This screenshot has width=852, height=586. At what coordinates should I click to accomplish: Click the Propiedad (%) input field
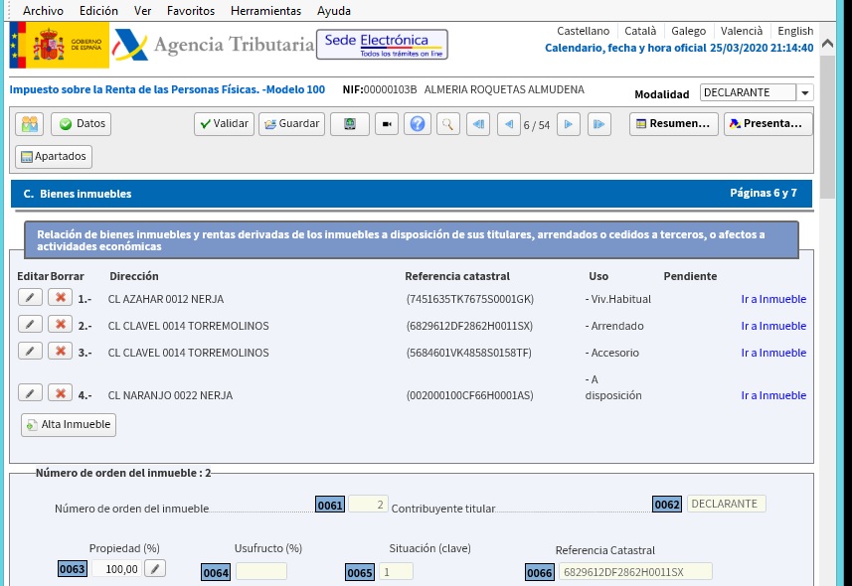click(x=115, y=568)
